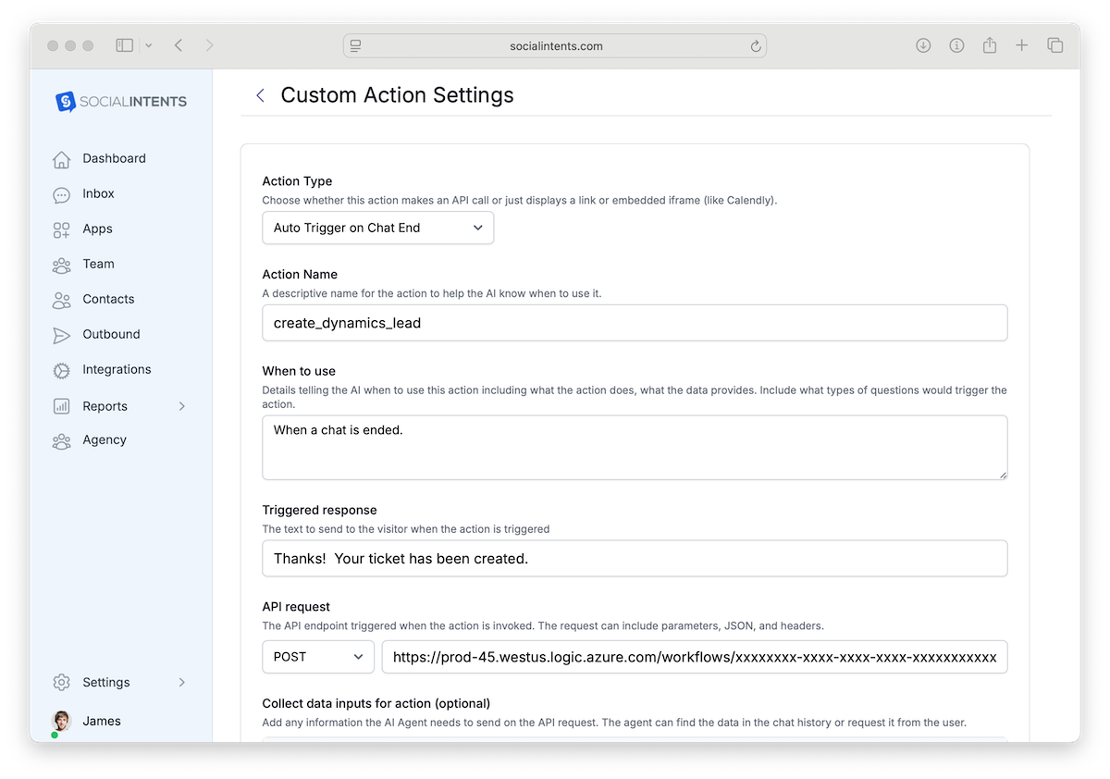This screenshot has width=1110, height=779.
Task: Go back using the Custom Action Settings arrow
Action: [260, 95]
